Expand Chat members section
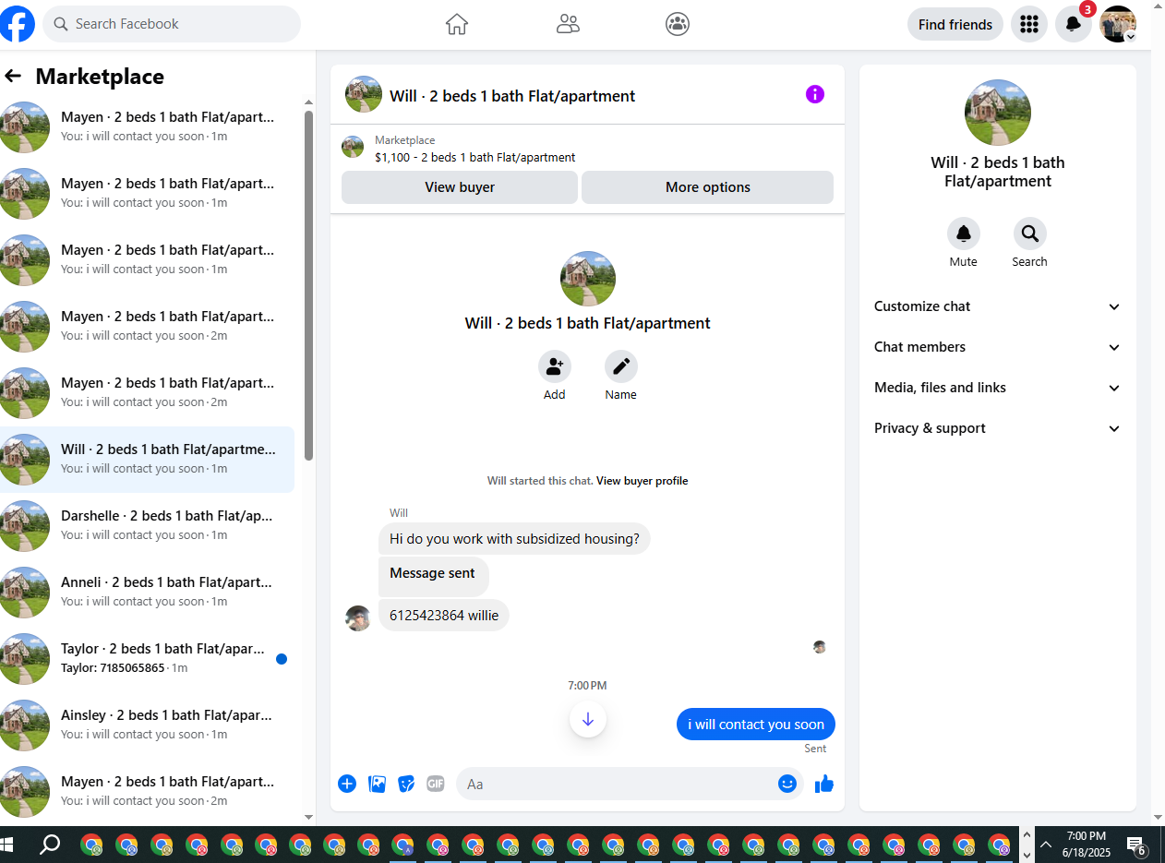 [998, 347]
